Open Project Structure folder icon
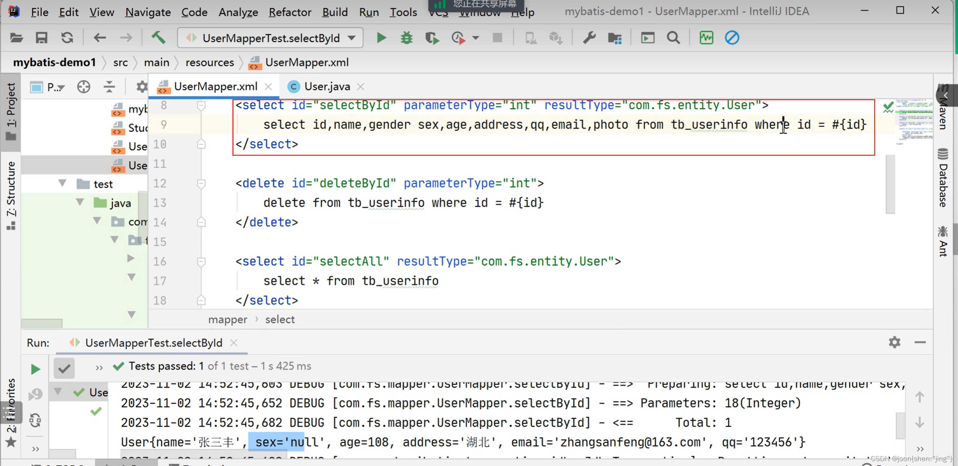This screenshot has width=958, height=466. point(615,38)
